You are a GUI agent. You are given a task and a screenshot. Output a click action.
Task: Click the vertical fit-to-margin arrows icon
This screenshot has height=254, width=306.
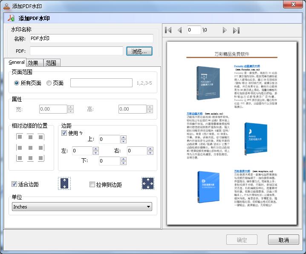[64, 184]
